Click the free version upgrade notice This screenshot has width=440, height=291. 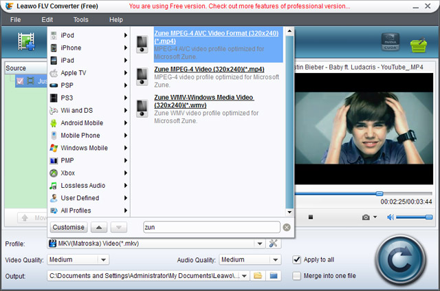[x=239, y=6]
